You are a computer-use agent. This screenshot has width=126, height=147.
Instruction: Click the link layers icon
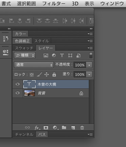pos(27,127)
